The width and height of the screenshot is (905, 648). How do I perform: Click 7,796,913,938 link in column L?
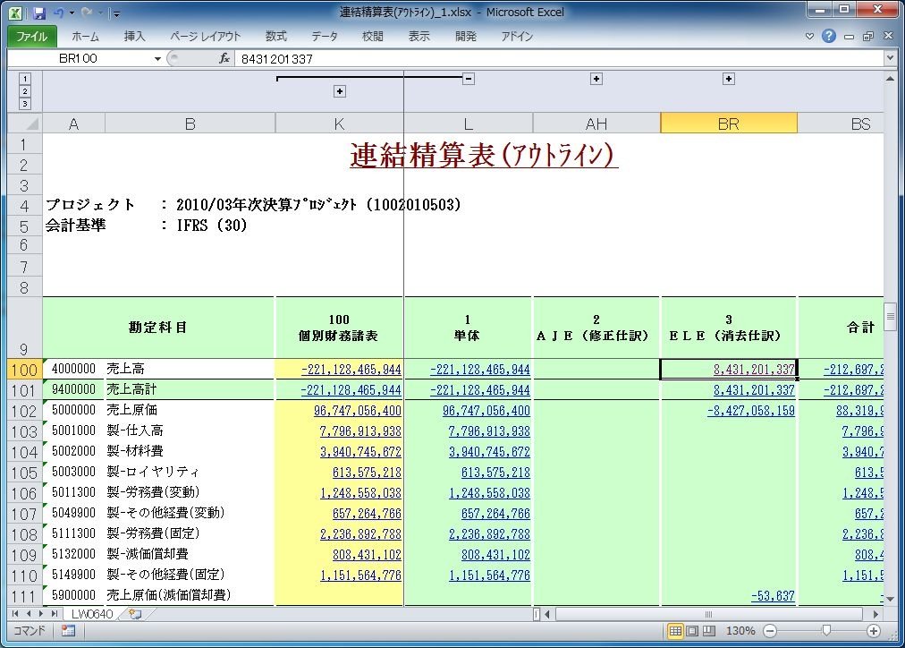click(x=489, y=431)
